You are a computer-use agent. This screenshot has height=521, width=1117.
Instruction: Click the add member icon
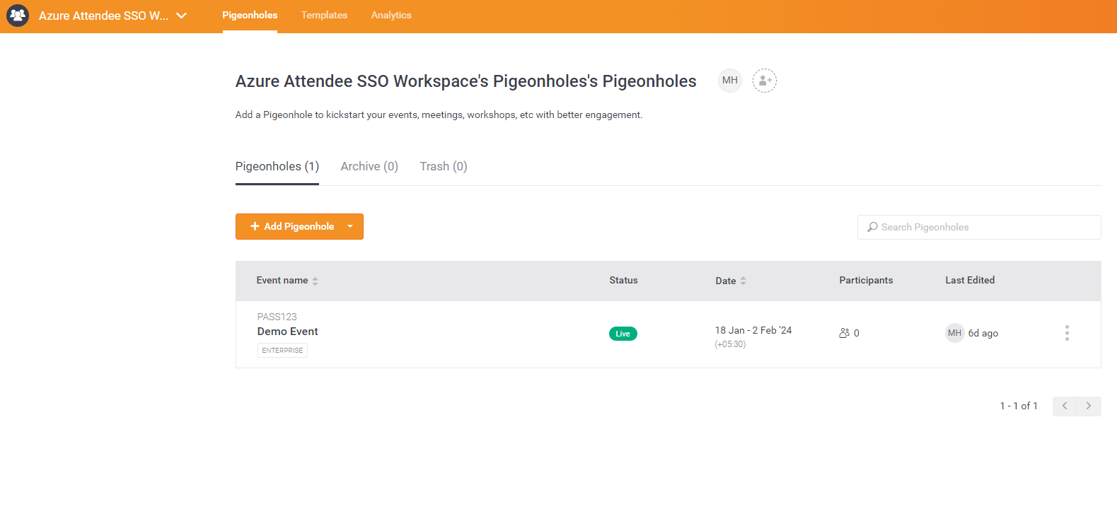click(765, 81)
